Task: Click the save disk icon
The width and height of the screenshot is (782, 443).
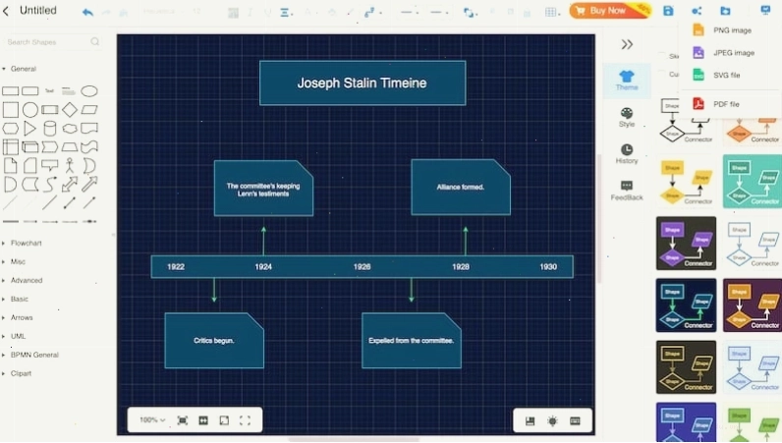Action: pyautogui.click(x=668, y=11)
